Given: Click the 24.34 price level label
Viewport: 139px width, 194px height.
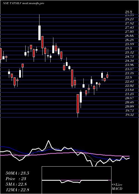Looking at the screenshot, I should coord(129,61).
